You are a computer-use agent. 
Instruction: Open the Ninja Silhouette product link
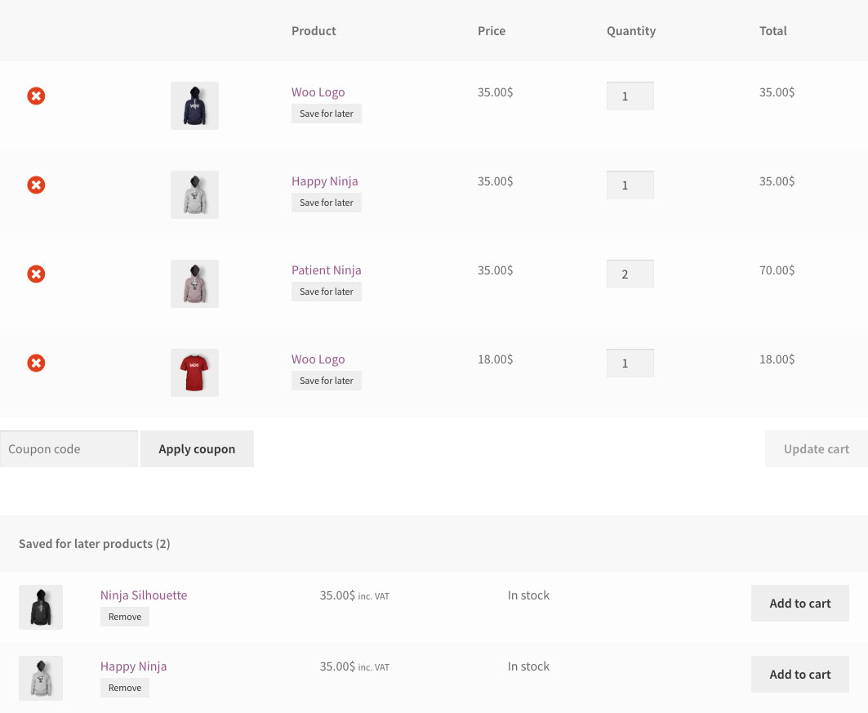pos(144,595)
